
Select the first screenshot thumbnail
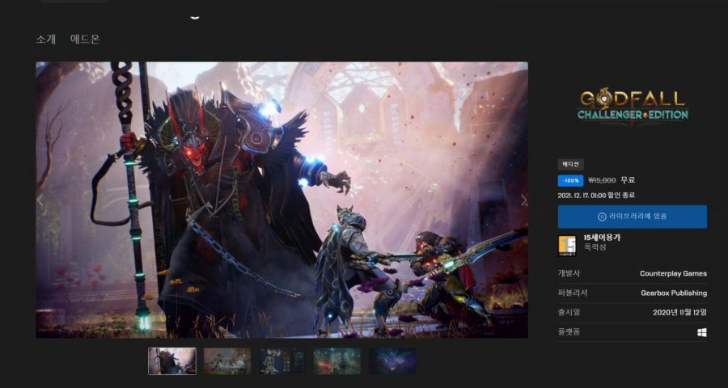pyautogui.click(x=171, y=361)
